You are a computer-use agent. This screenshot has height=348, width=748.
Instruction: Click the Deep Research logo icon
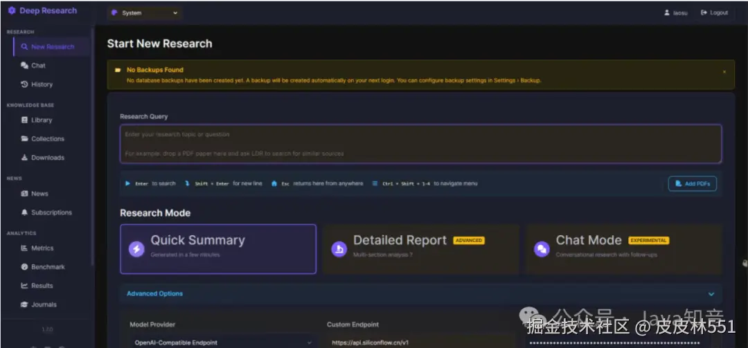pyautogui.click(x=12, y=10)
